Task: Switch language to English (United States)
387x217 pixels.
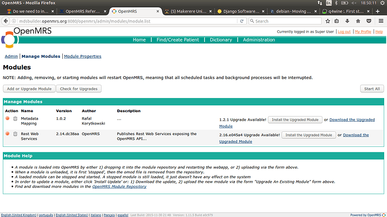Action: point(72,215)
